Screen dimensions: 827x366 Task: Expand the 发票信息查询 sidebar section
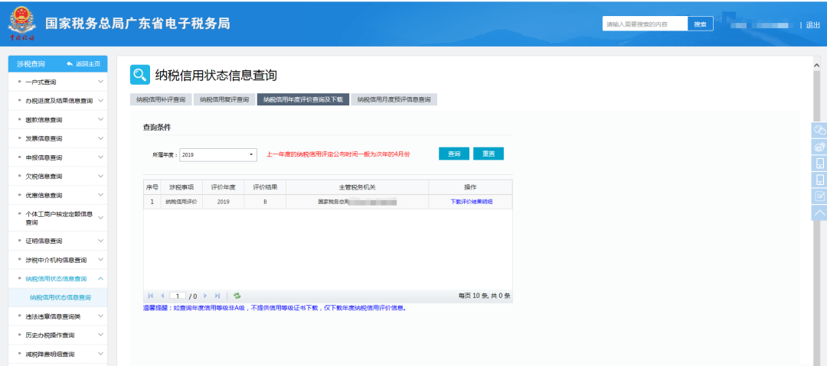pyautogui.click(x=100, y=138)
